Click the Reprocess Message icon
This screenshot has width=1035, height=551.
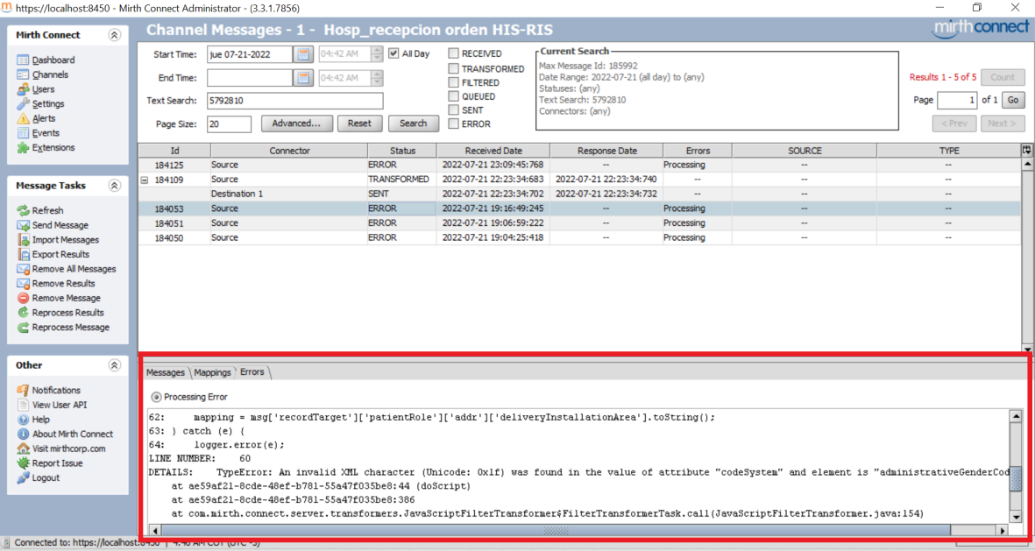pyautogui.click(x=24, y=328)
